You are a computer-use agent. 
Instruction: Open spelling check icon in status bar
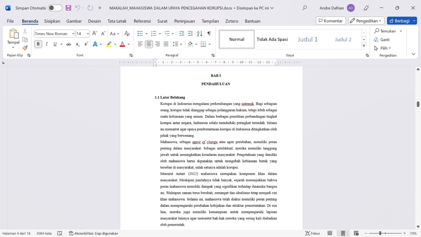[x=60, y=233]
